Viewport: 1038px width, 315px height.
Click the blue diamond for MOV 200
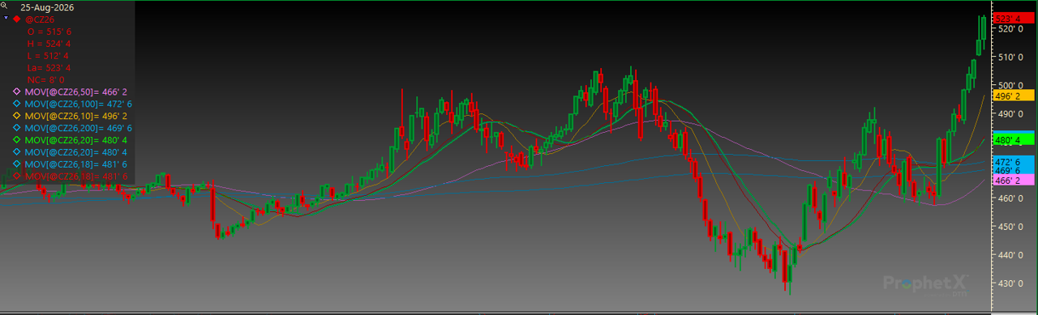pos(16,128)
